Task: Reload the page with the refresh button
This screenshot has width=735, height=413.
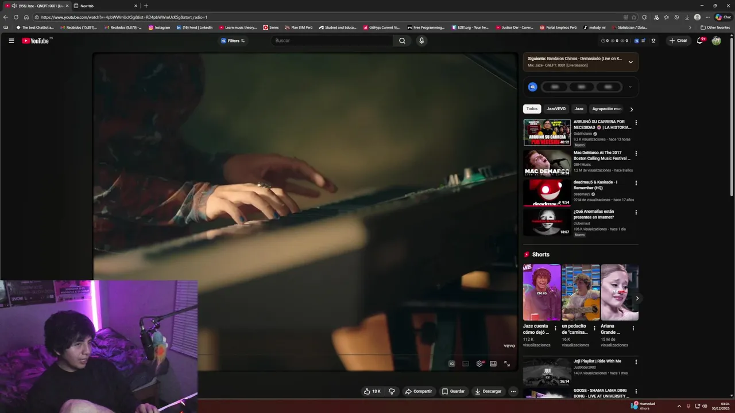Action: coord(16,17)
